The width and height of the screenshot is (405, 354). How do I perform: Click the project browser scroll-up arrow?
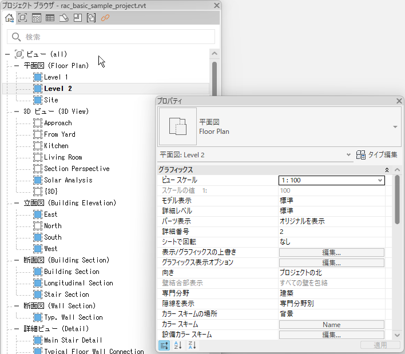pos(215,53)
